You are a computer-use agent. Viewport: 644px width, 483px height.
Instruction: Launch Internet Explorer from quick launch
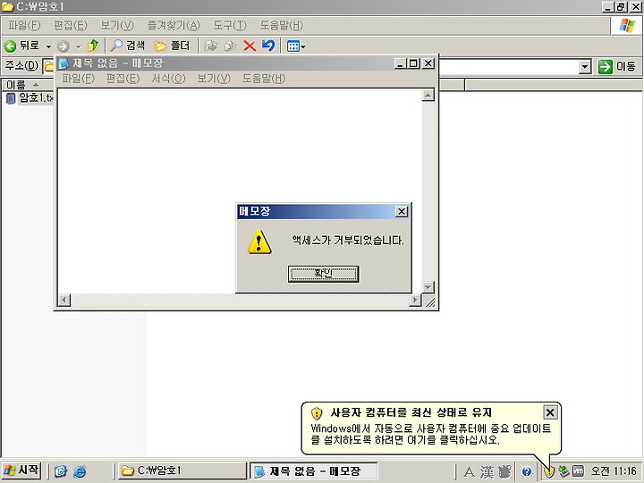[x=80, y=471]
